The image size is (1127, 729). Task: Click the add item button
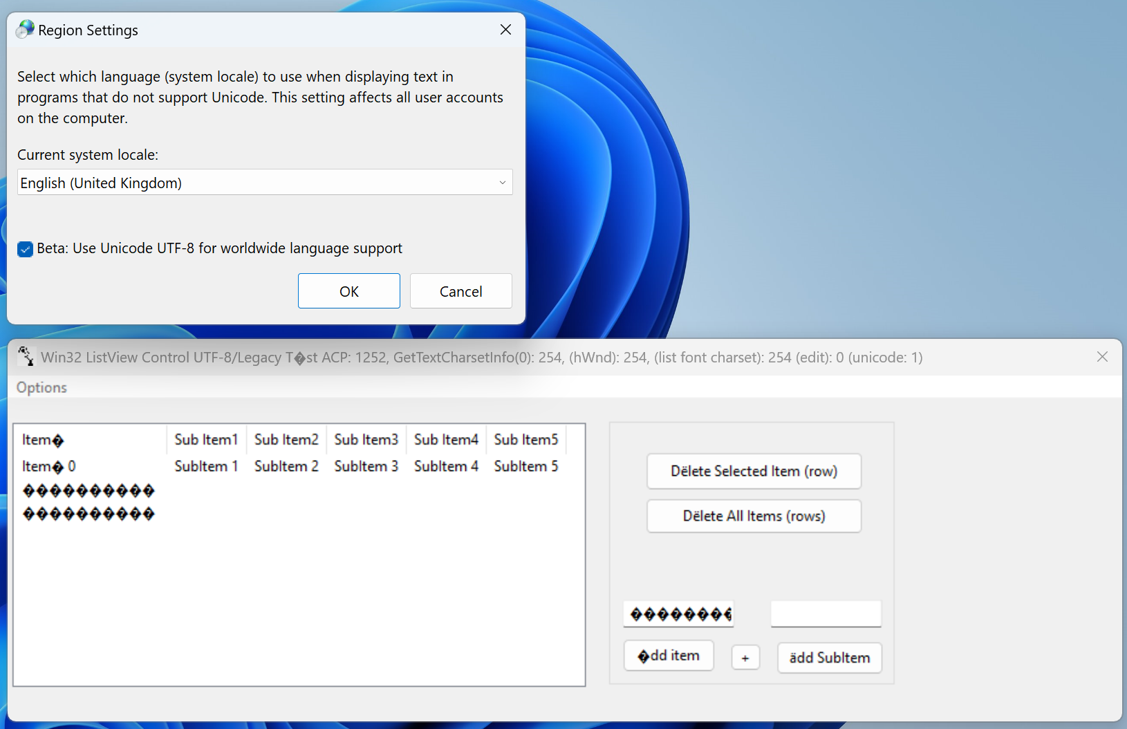669,656
